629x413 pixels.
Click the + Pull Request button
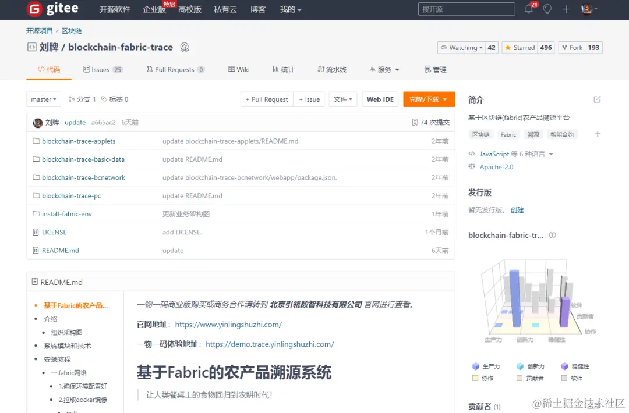point(267,99)
